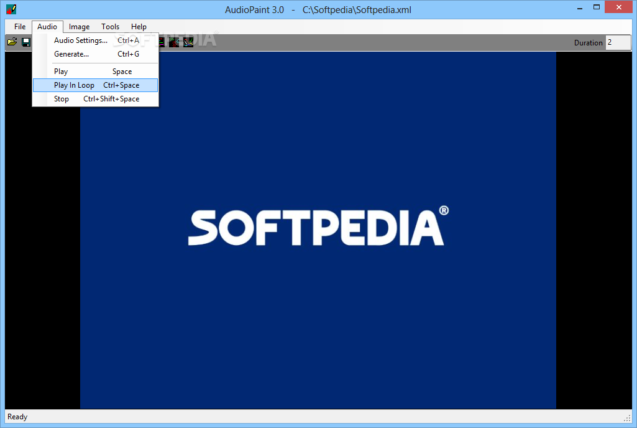Select Play In Loop menu entry
The height and width of the screenshot is (428, 637).
point(96,85)
